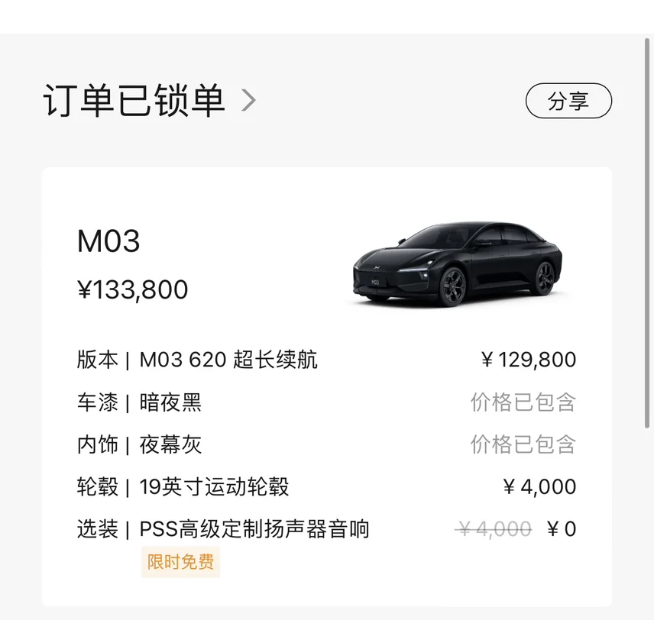The image size is (654, 620).
Task: Click the ¥0 discounted audio price
Action: click(x=562, y=529)
